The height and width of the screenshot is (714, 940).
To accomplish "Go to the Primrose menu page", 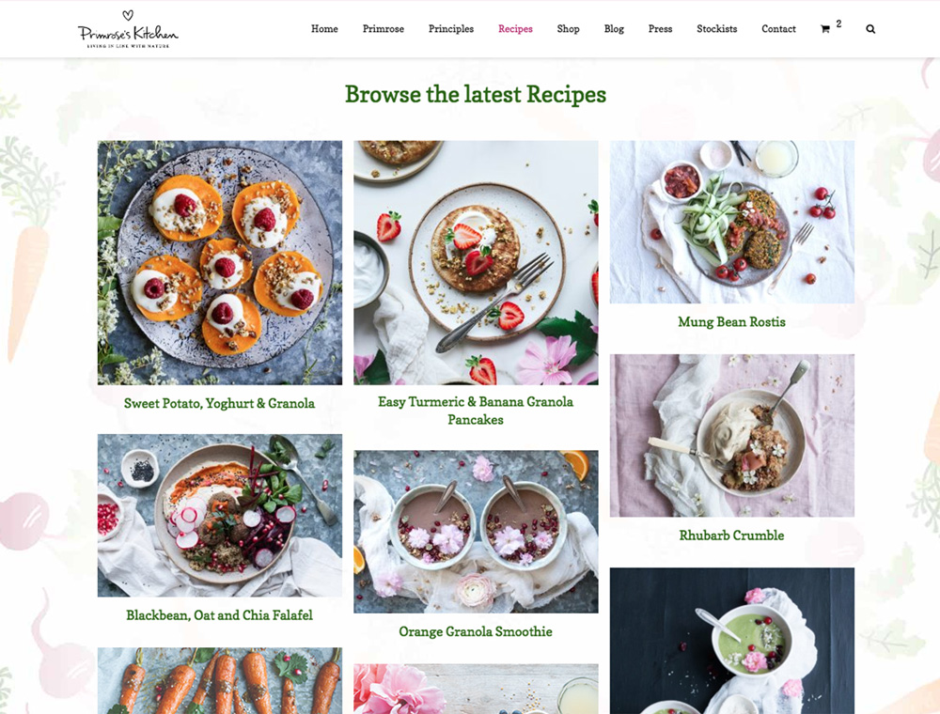I will [384, 29].
